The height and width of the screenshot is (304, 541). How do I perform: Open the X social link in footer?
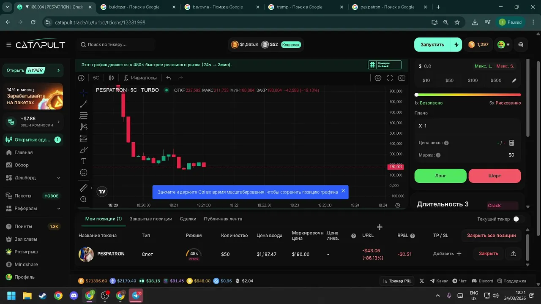tap(422, 281)
